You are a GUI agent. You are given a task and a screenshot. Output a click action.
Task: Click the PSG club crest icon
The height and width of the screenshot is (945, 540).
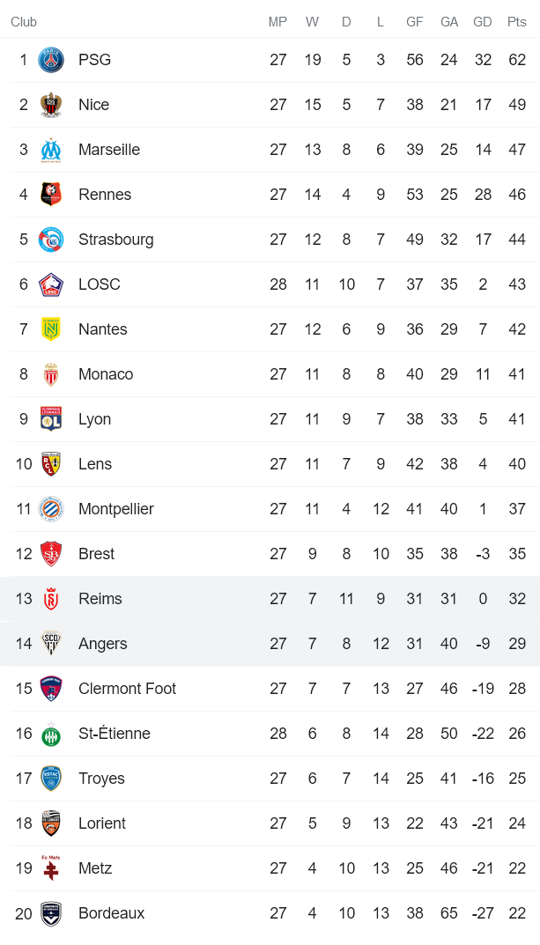point(51,60)
